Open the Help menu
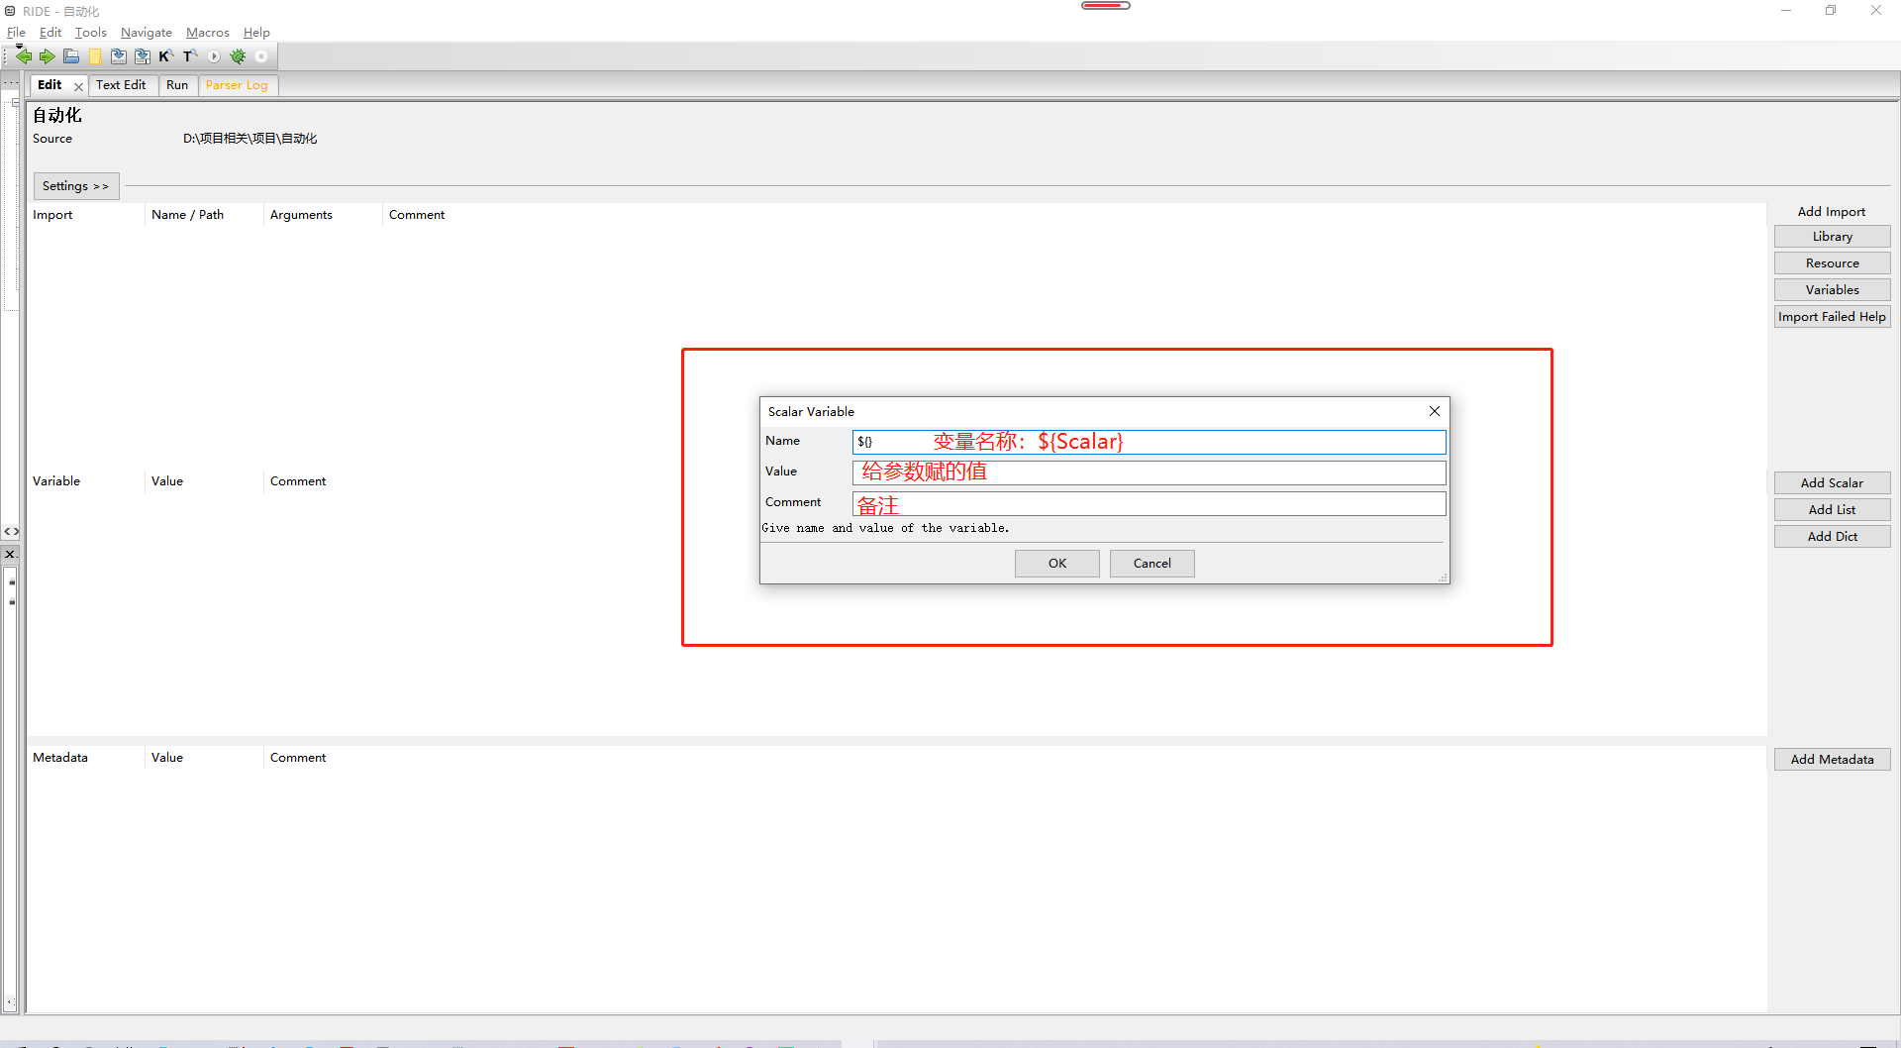 (x=256, y=33)
